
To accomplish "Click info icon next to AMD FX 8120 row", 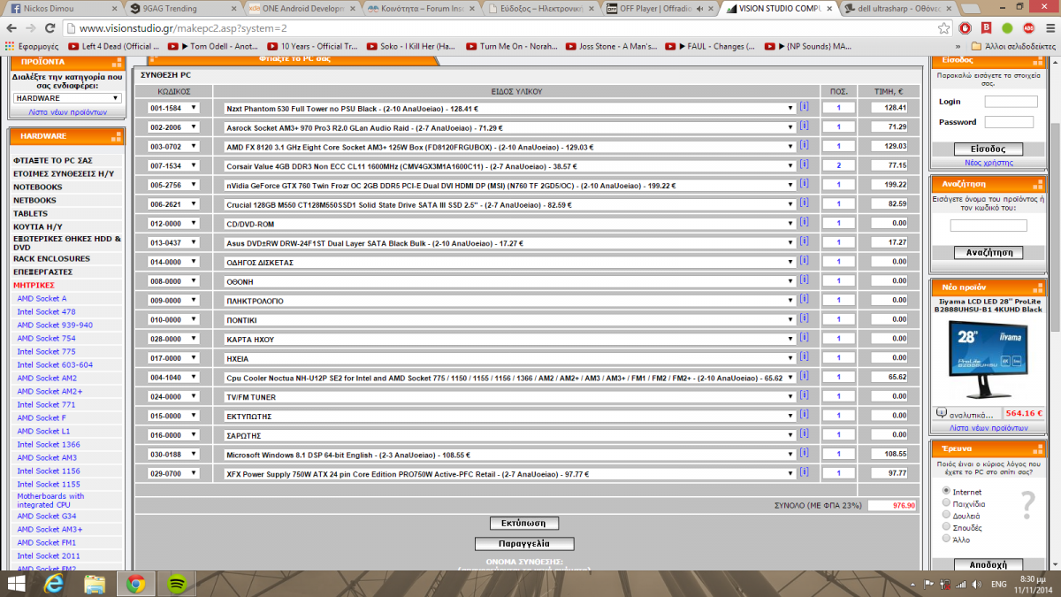I will pos(805,146).
